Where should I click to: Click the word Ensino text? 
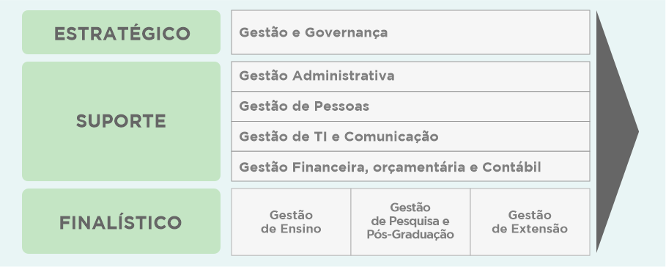(301, 229)
